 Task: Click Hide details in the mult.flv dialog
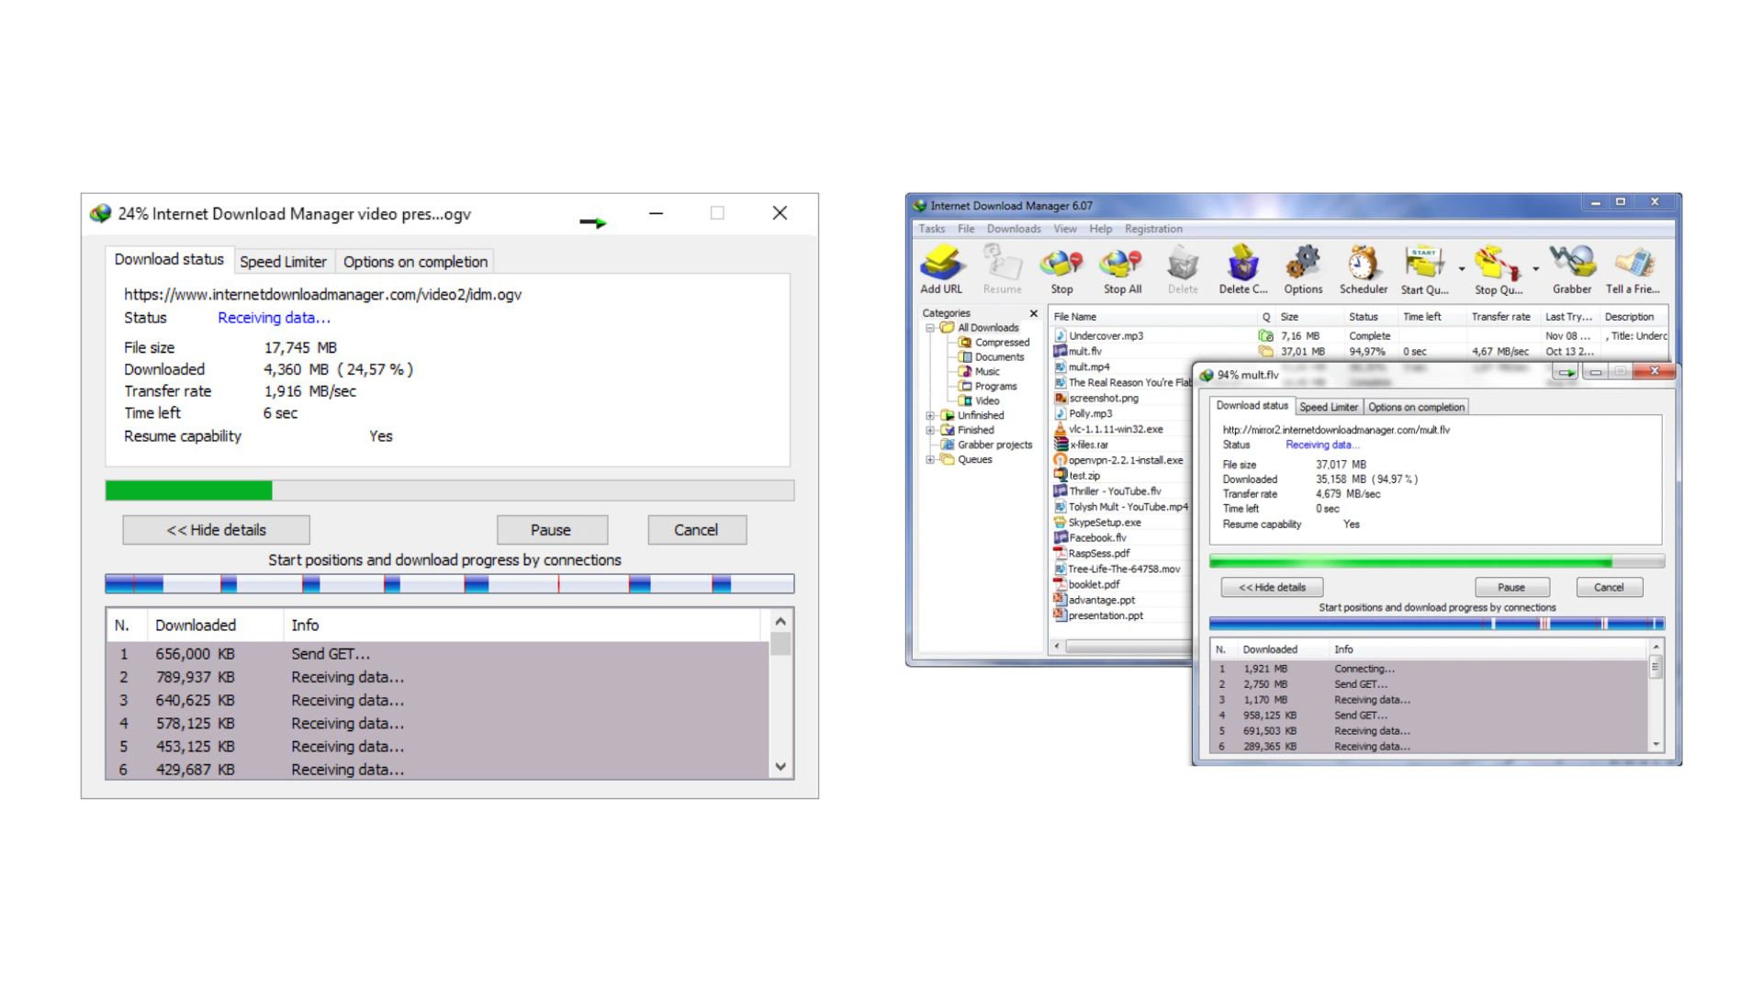tap(1271, 587)
